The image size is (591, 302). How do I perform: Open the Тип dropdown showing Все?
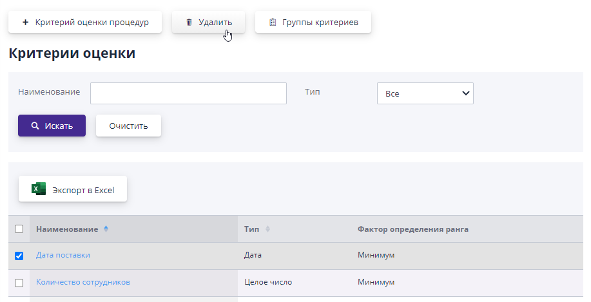[425, 93]
